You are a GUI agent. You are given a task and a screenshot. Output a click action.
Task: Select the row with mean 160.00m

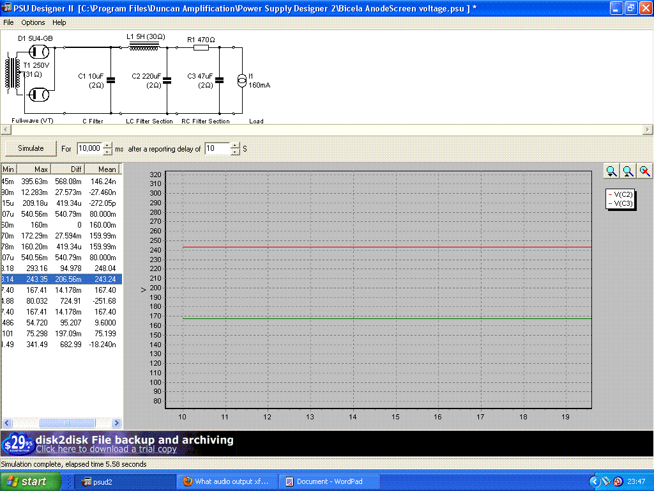61,225
